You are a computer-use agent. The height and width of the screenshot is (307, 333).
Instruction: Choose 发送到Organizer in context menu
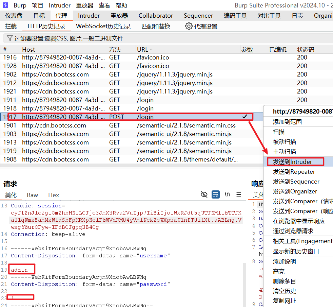[x=298, y=191]
